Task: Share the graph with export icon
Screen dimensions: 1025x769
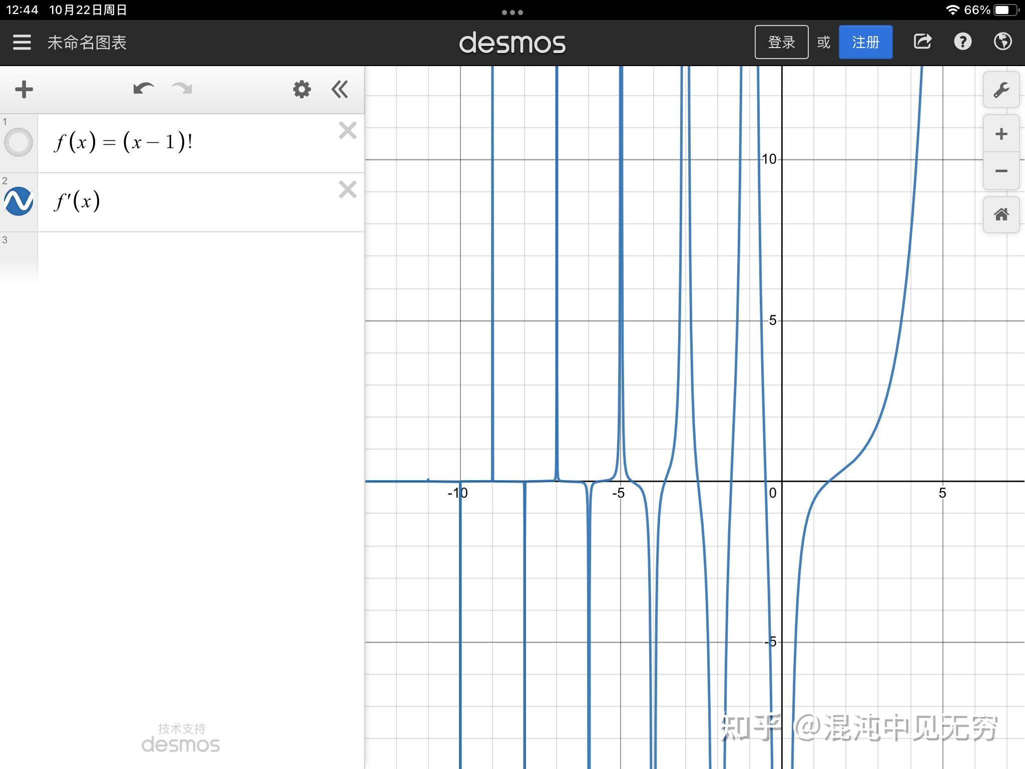Action: (x=922, y=42)
